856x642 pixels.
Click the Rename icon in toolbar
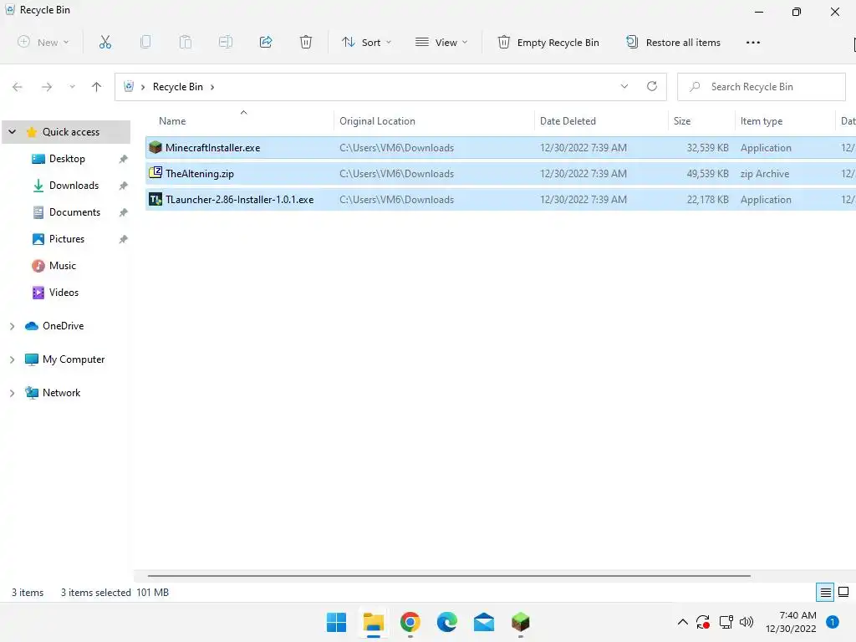226,42
